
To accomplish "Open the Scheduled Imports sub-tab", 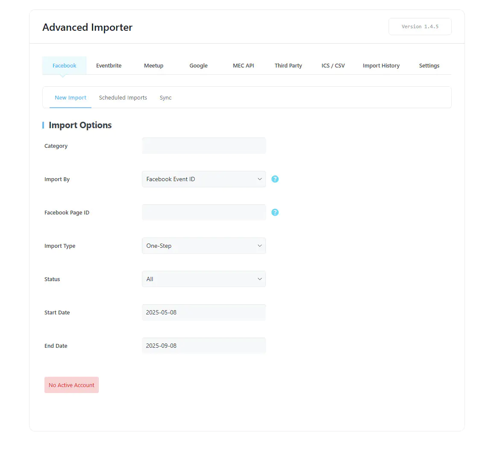I will coord(123,97).
